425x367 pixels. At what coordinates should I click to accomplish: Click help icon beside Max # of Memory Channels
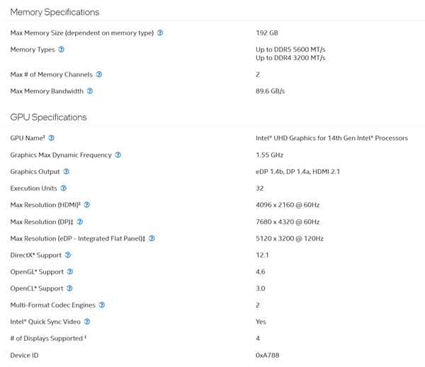point(99,74)
